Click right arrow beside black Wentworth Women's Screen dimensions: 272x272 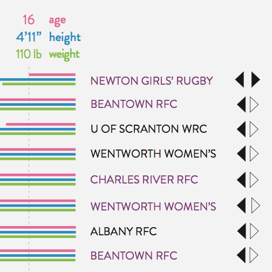tap(254, 154)
